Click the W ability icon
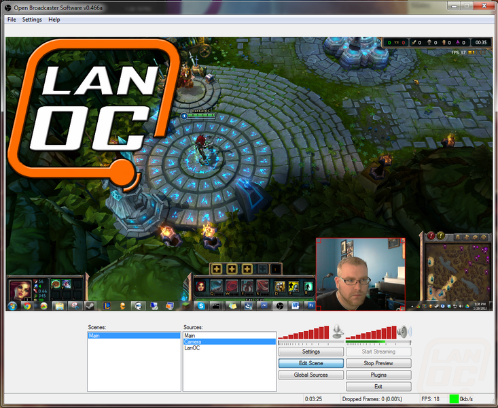Viewport: 498px width, 408px height. [232, 286]
